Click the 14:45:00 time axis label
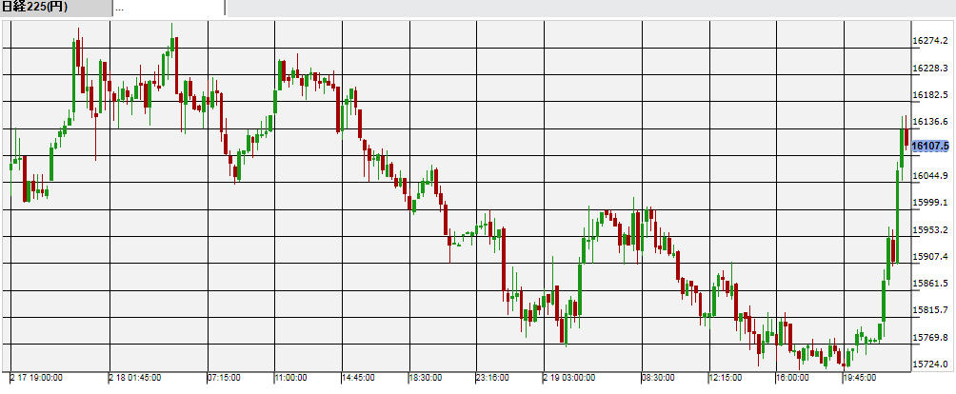Screen dimensions: 956x394 point(360,378)
